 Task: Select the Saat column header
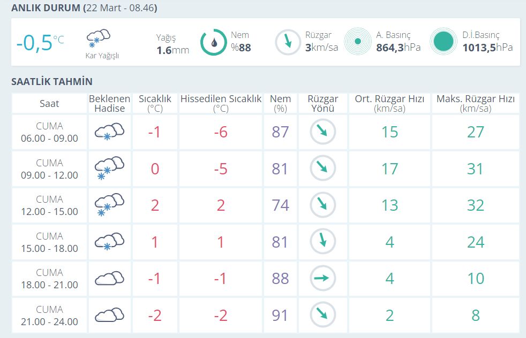coord(49,103)
